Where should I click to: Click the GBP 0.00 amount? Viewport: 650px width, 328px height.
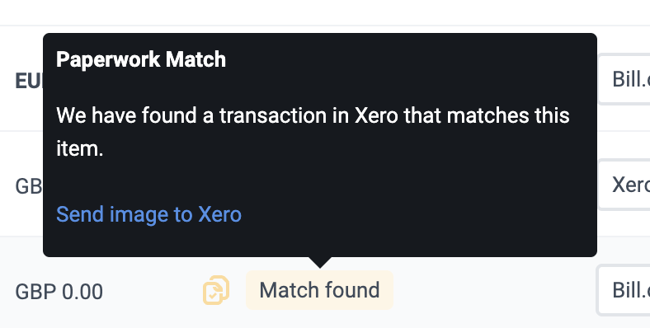point(59,292)
